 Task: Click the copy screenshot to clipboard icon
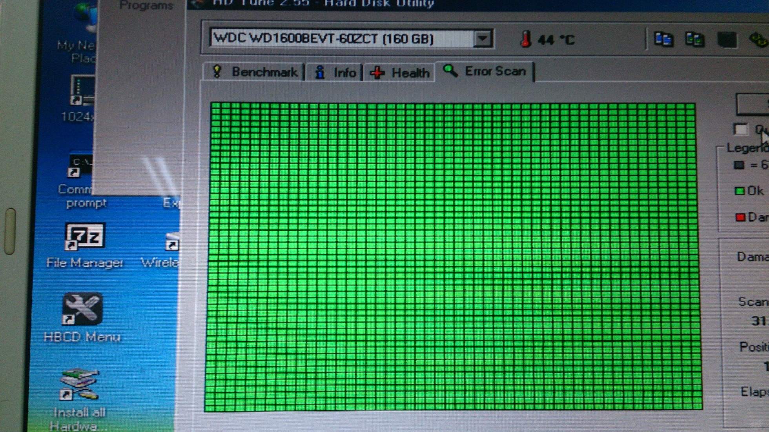click(x=694, y=39)
